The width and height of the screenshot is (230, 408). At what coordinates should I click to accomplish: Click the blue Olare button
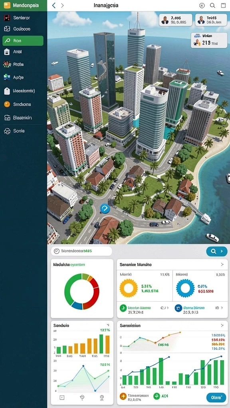(216, 397)
